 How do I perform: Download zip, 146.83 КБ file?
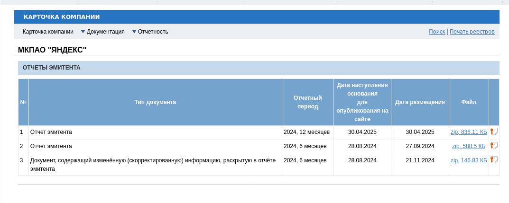click(469, 160)
